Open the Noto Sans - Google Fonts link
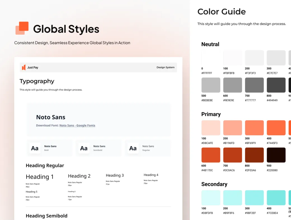 (77, 126)
